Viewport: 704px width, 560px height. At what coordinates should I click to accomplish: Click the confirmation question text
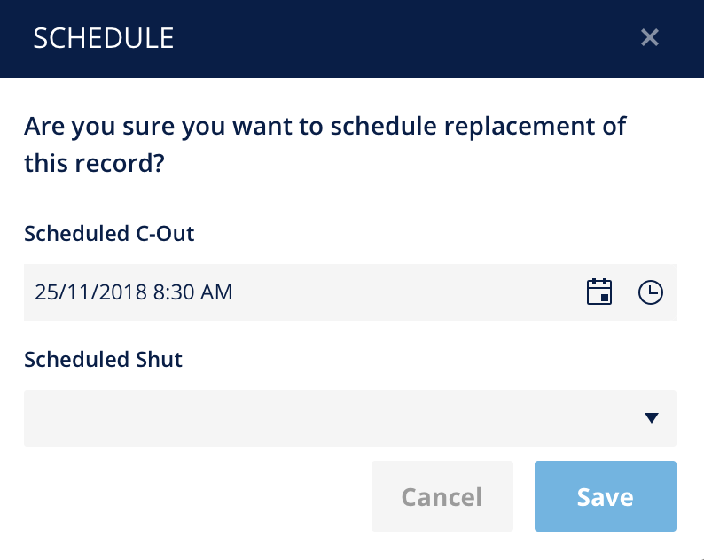click(325, 144)
